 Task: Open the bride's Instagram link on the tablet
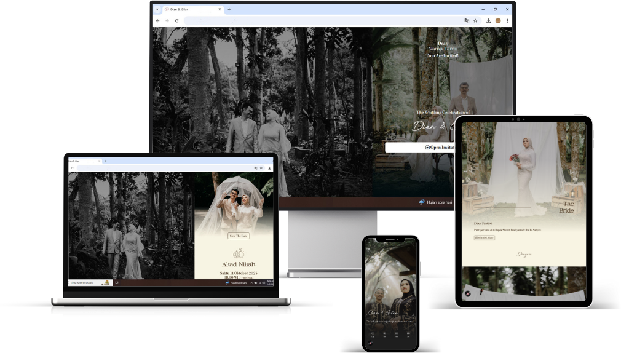(x=484, y=237)
